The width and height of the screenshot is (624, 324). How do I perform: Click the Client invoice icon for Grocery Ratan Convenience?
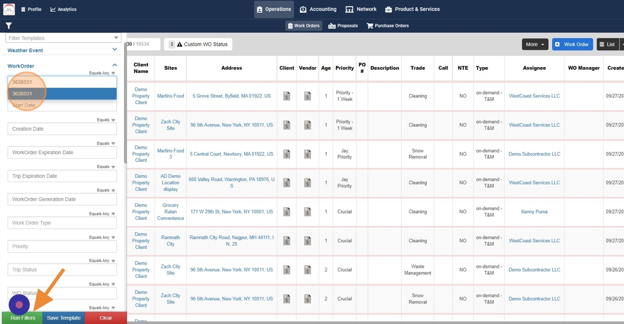coord(287,212)
